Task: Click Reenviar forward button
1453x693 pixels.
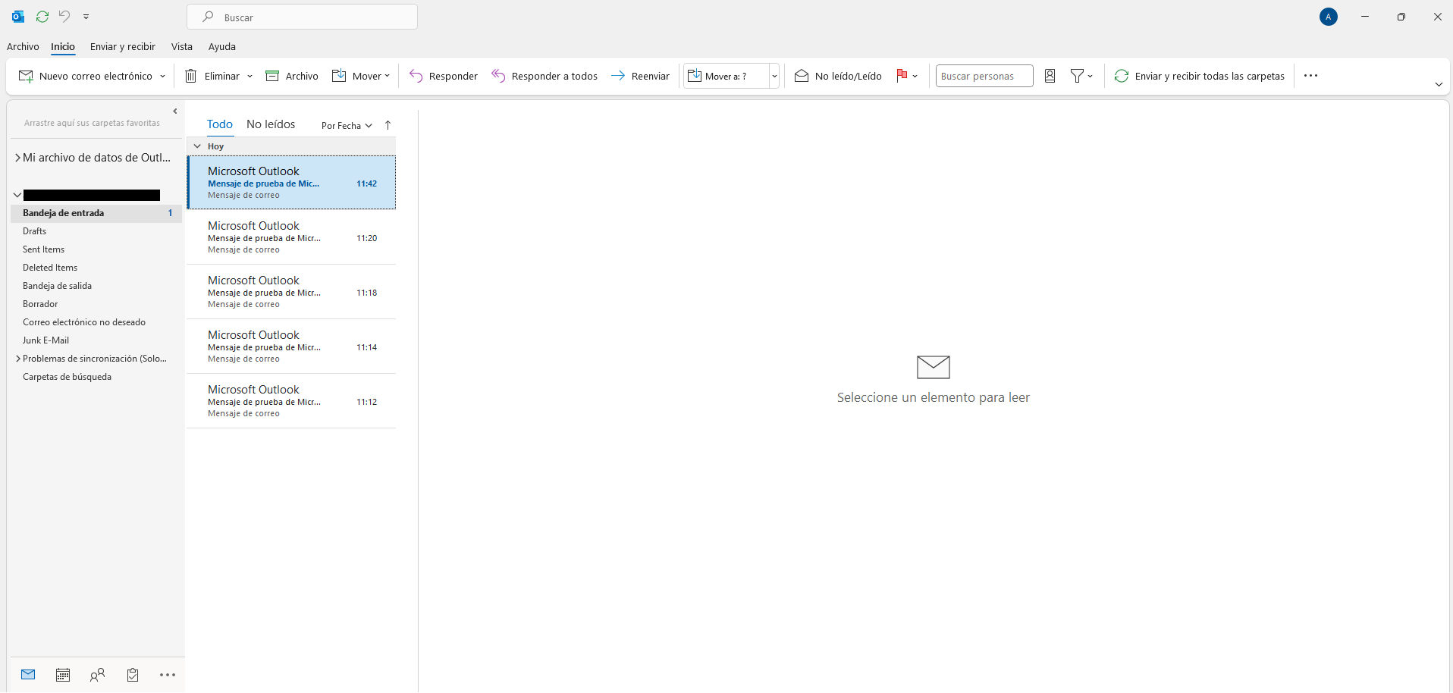Action: tap(640, 76)
